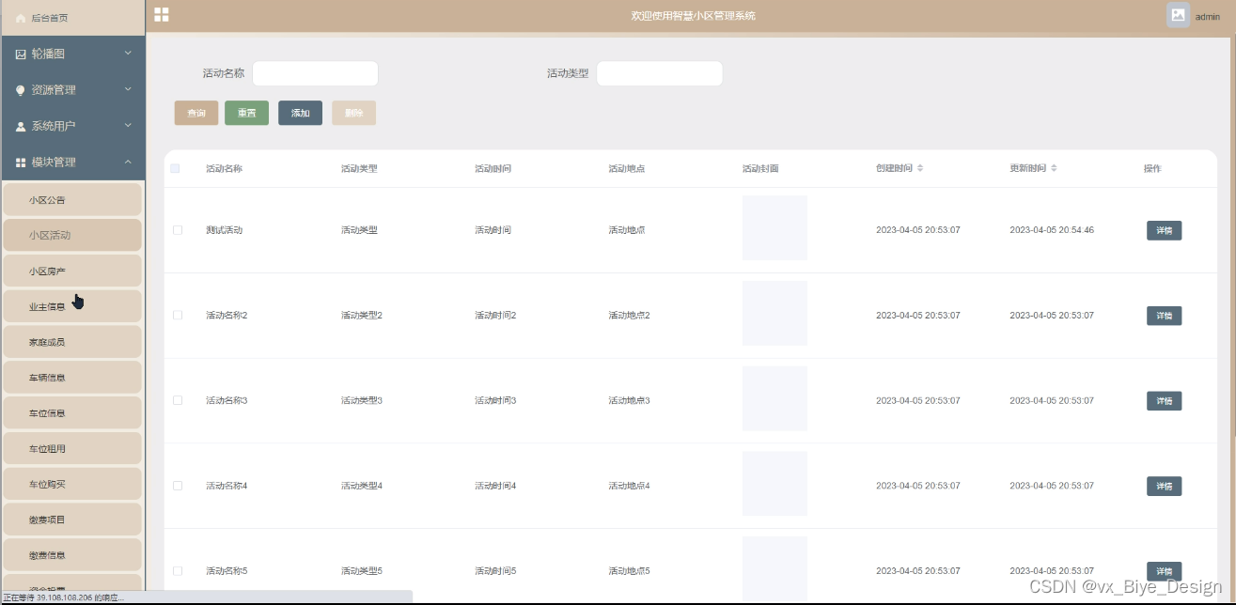This screenshot has width=1236, height=605.
Task: Click cover thumbnail of 活动名称4 row
Action: (x=774, y=484)
